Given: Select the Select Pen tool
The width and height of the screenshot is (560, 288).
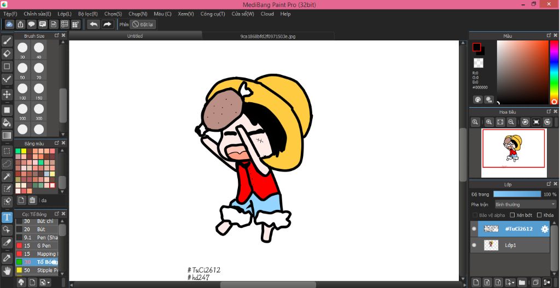Looking at the screenshot, I should (7, 189).
